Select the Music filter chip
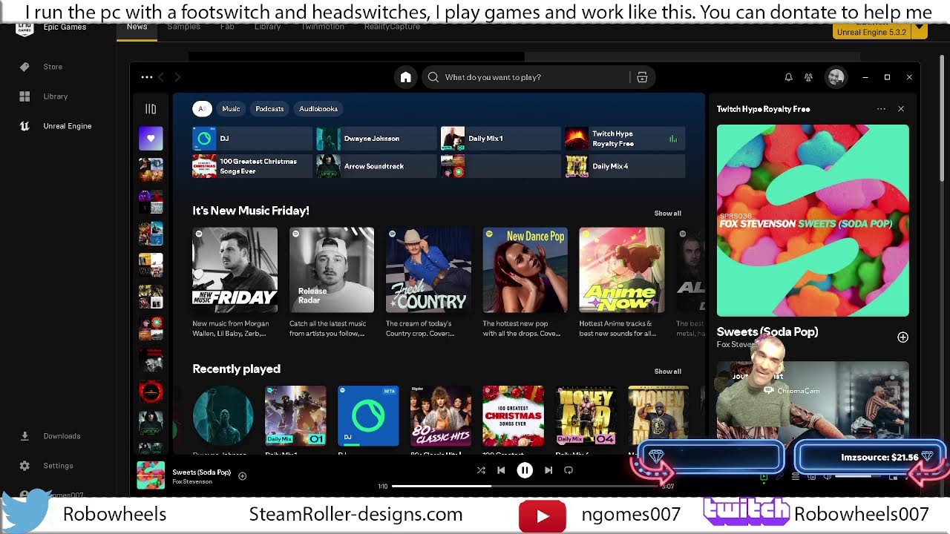Image resolution: width=950 pixels, height=534 pixels. pos(231,109)
